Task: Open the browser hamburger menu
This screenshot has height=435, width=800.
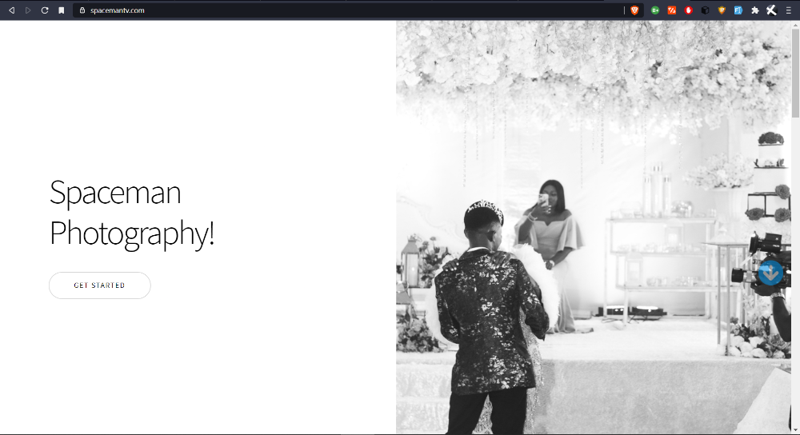Action: pos(789,10)
